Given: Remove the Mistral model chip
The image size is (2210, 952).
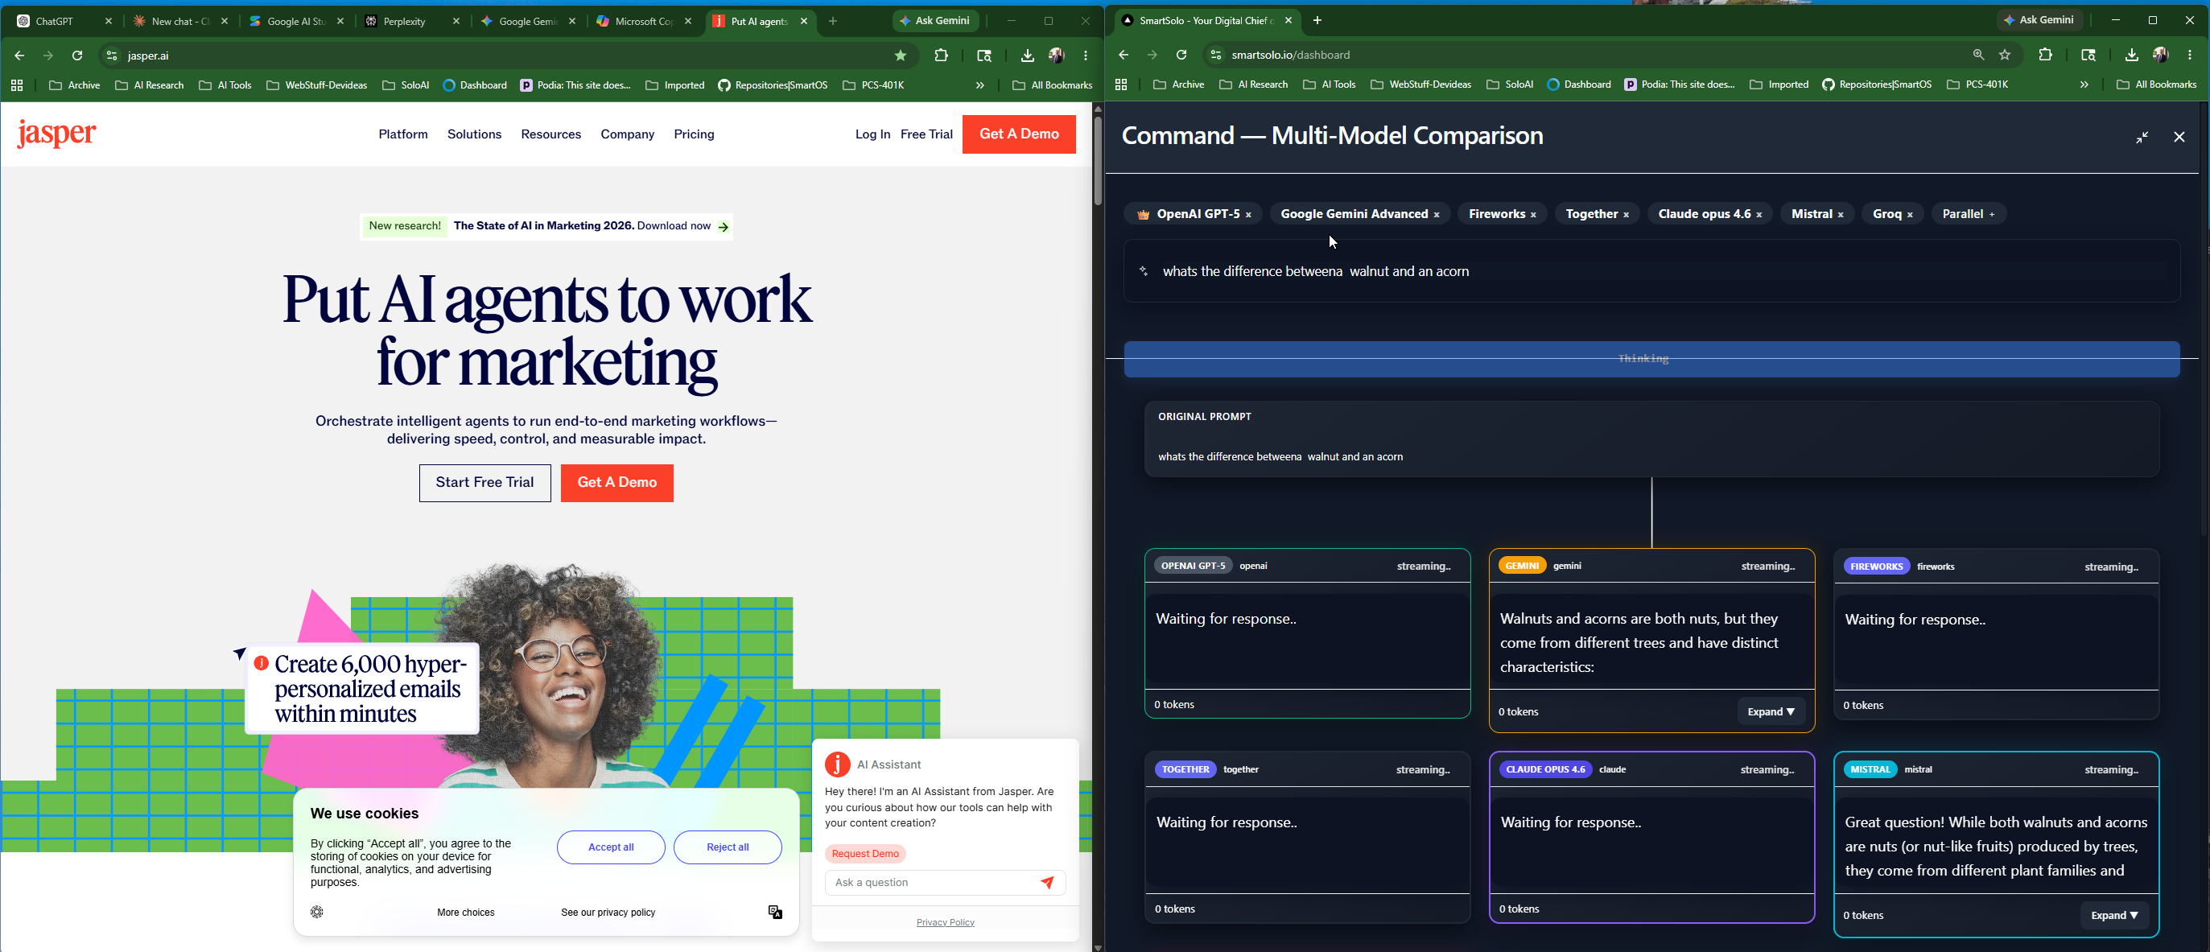Looking at the screenshot, I should 1841,214.
